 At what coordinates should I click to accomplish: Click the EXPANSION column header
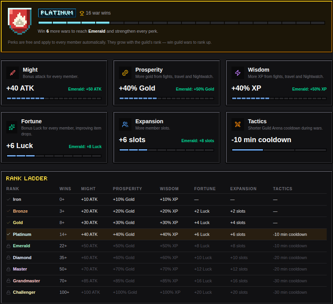(243, 189)
